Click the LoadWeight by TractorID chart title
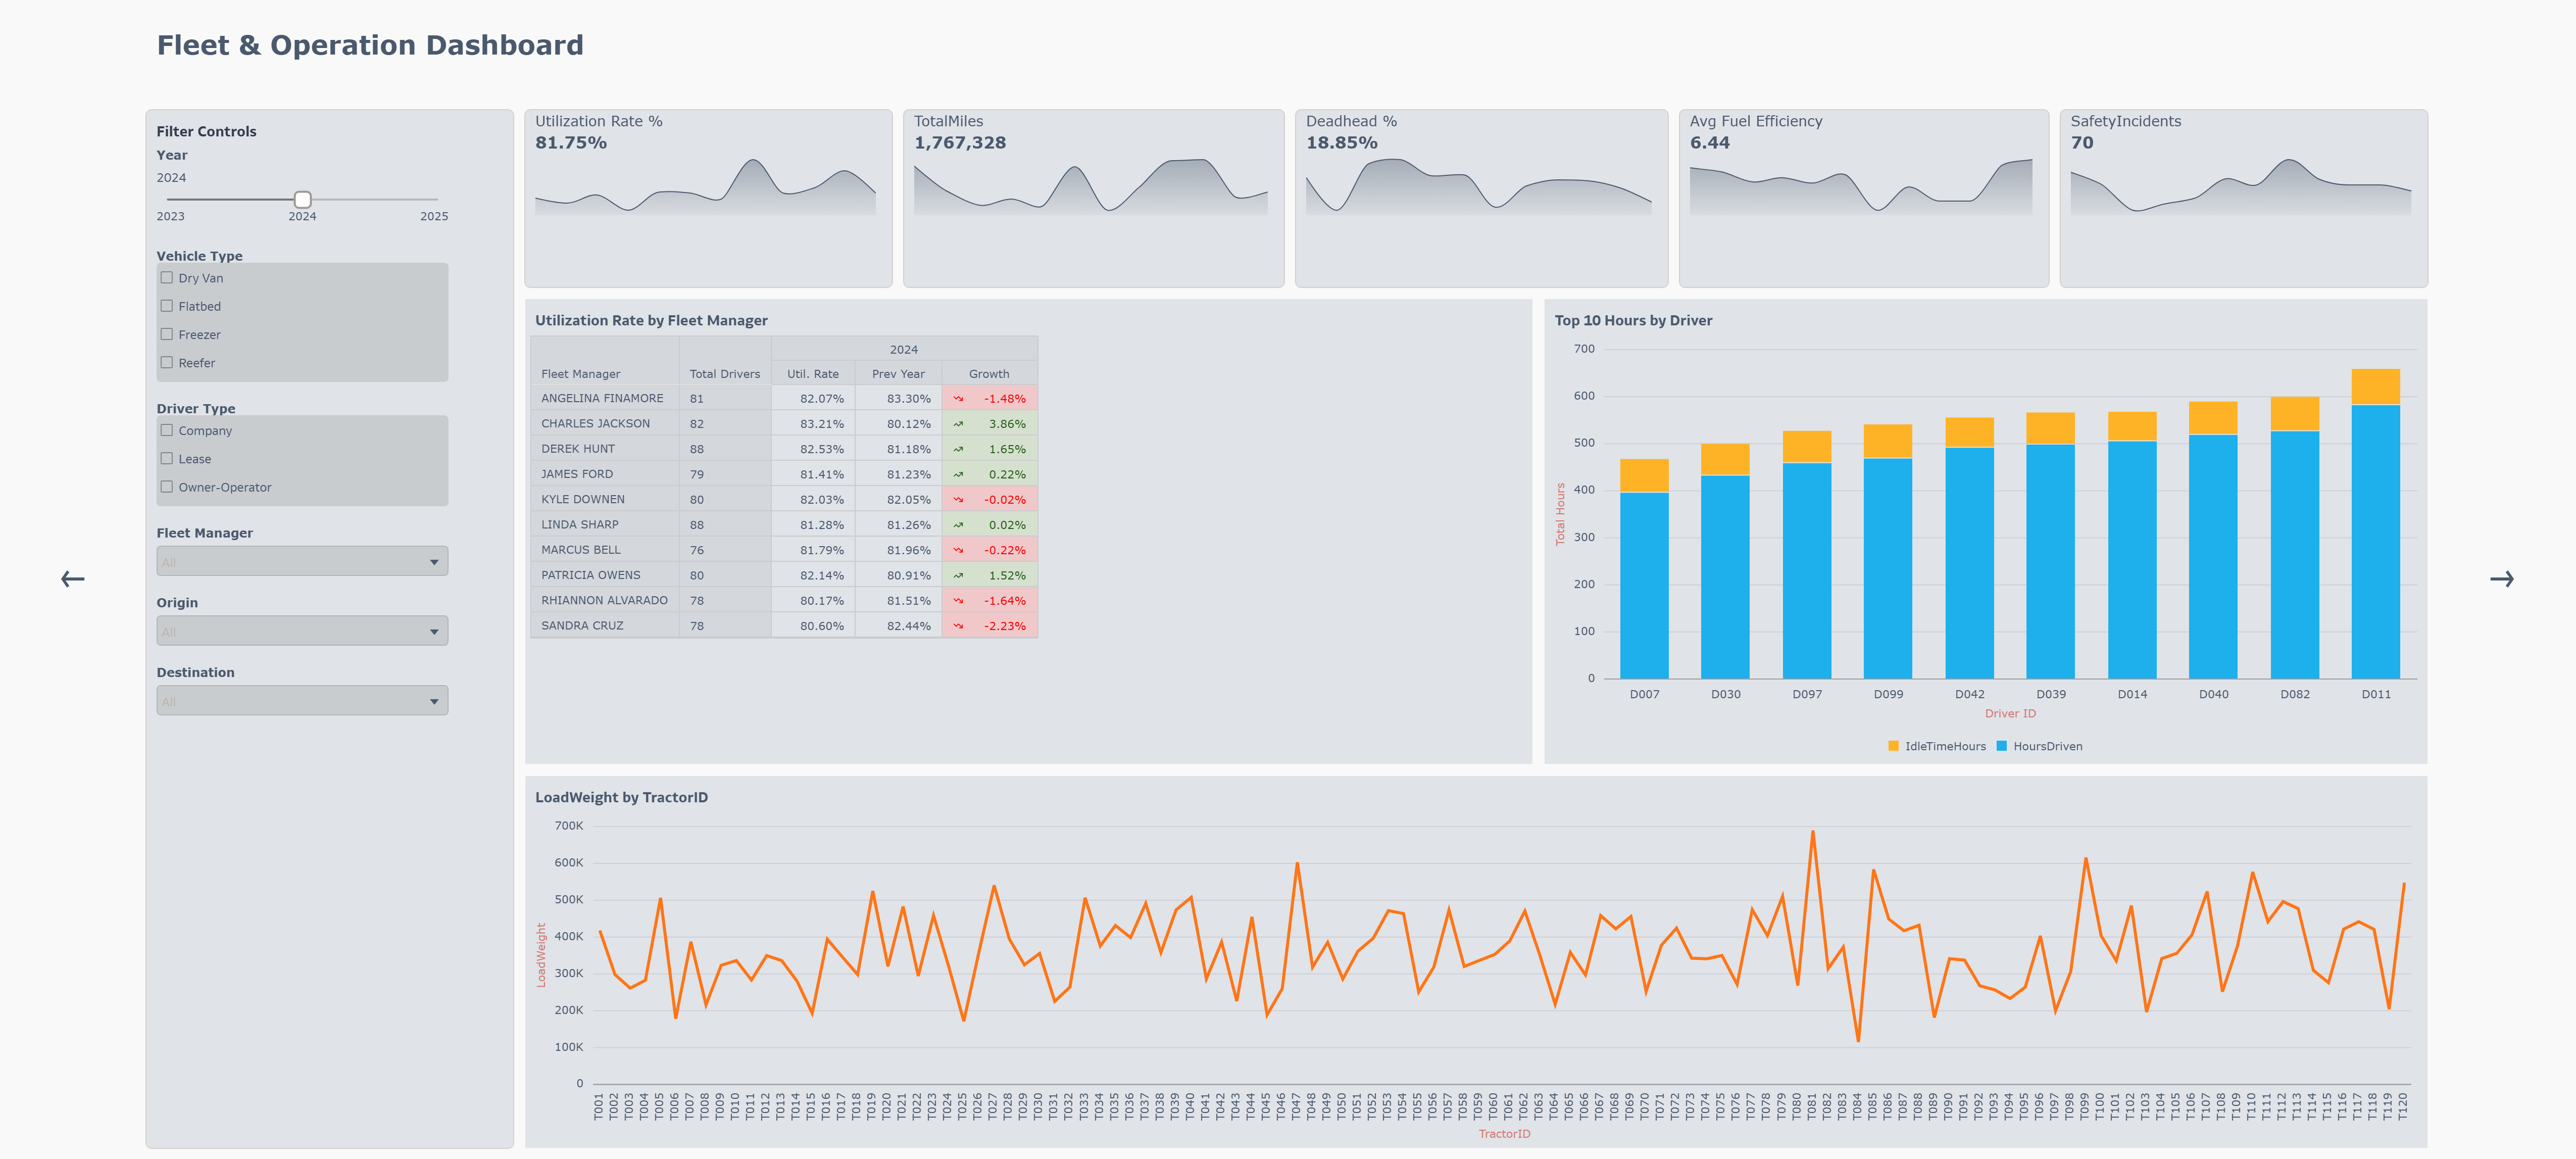2576x1159 pixels. 621,797
